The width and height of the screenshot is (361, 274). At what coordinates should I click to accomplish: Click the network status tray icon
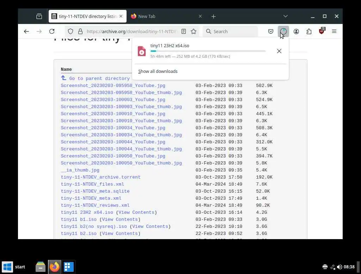332,267
